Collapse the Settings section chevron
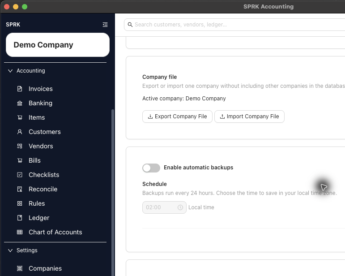This screenshot has width=345, height=276. click(x=10, y=250)
